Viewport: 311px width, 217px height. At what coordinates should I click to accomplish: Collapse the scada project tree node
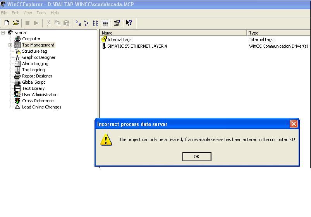point(3,33)
